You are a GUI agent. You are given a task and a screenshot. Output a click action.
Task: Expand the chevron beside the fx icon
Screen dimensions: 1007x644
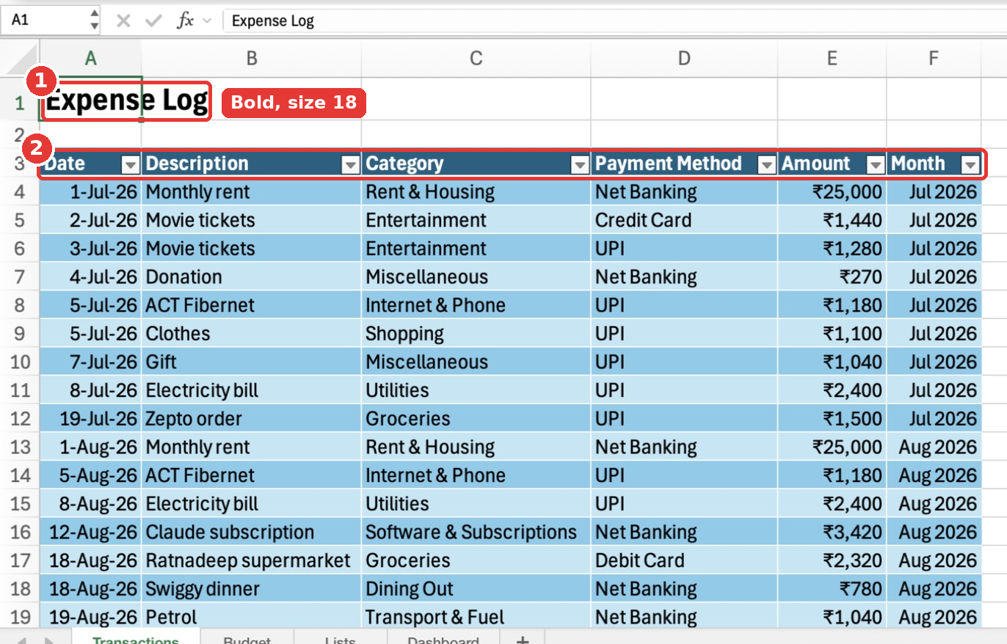tap(207, 21)
